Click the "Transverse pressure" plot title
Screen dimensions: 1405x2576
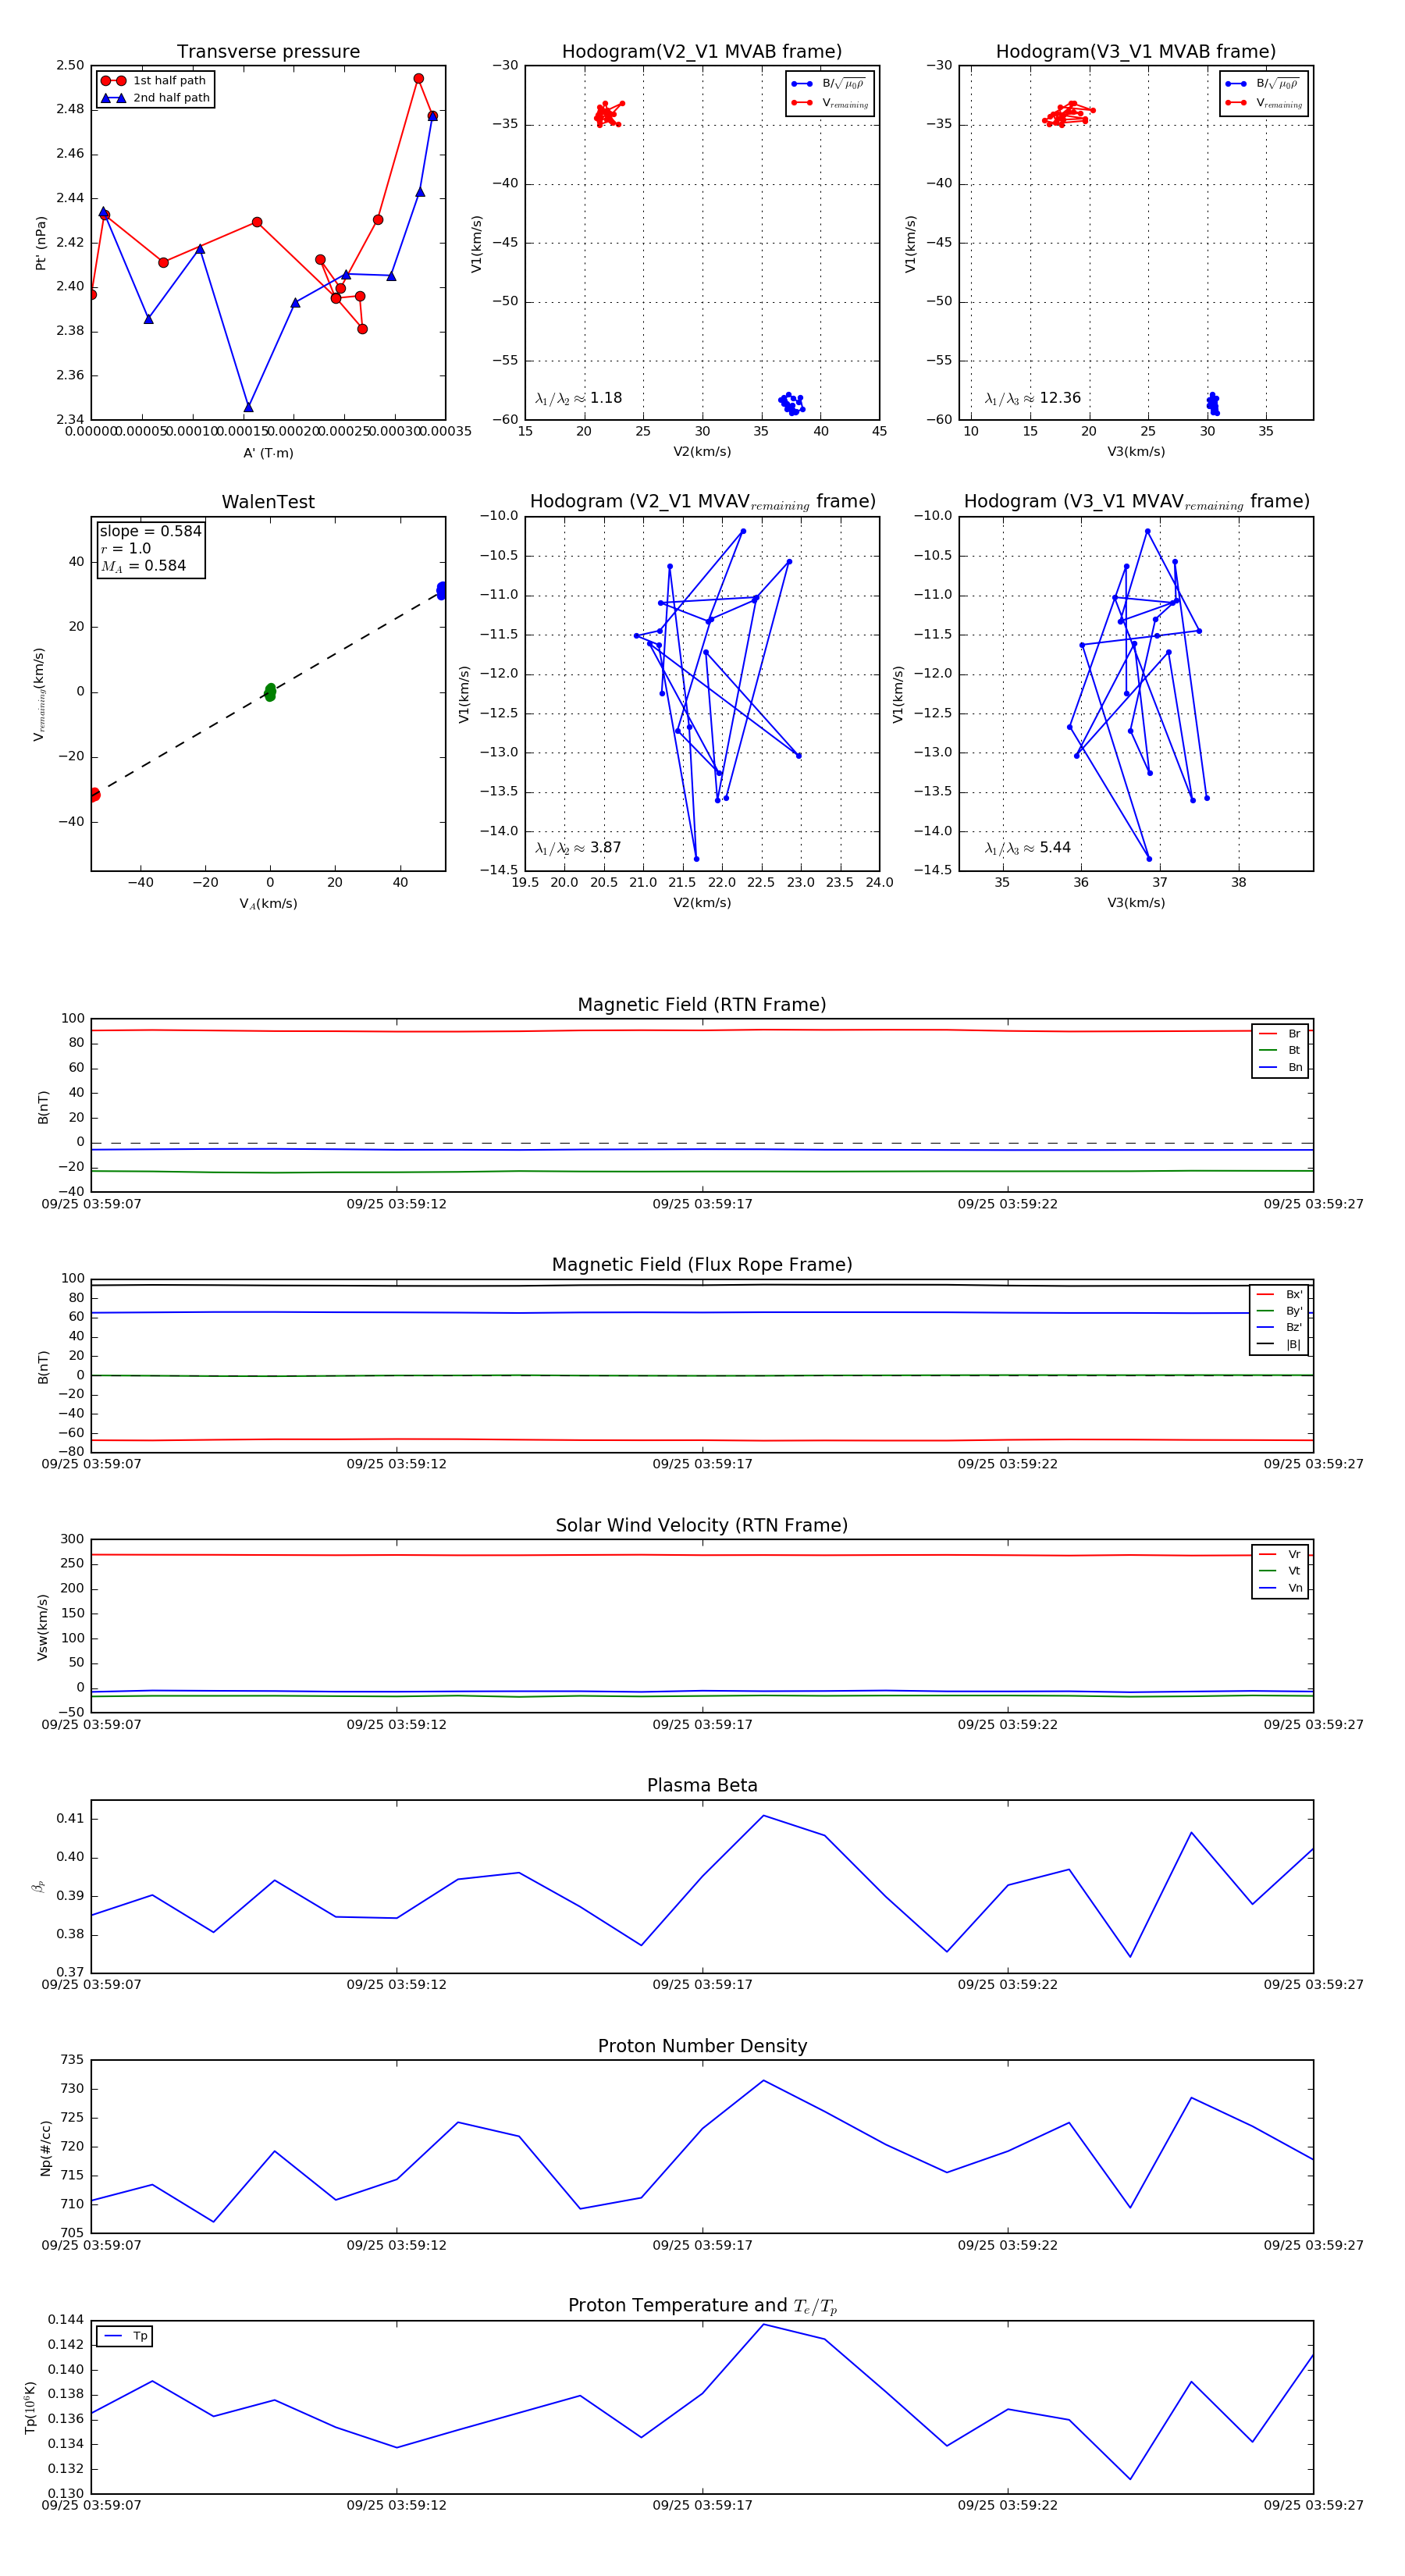[268, 52]
